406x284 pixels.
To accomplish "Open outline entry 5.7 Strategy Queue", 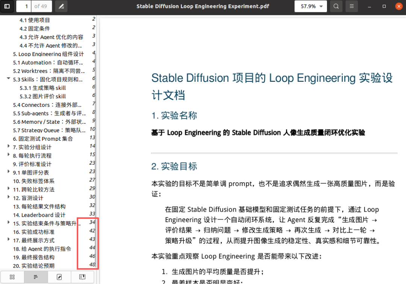I will point(49,131).
